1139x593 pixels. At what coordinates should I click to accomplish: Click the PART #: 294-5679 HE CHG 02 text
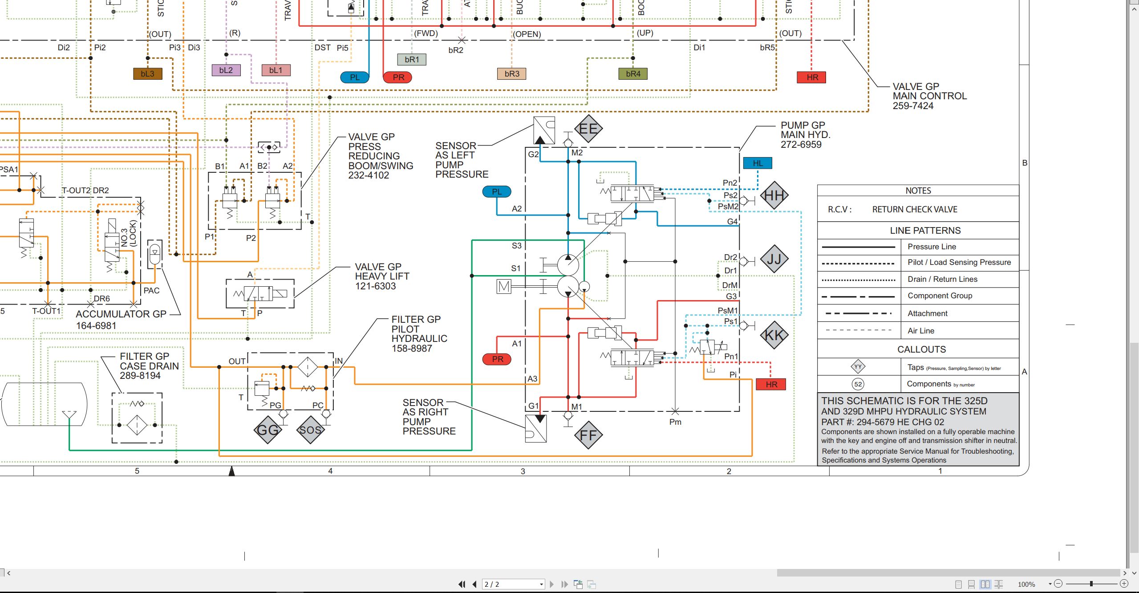(882, 422)
